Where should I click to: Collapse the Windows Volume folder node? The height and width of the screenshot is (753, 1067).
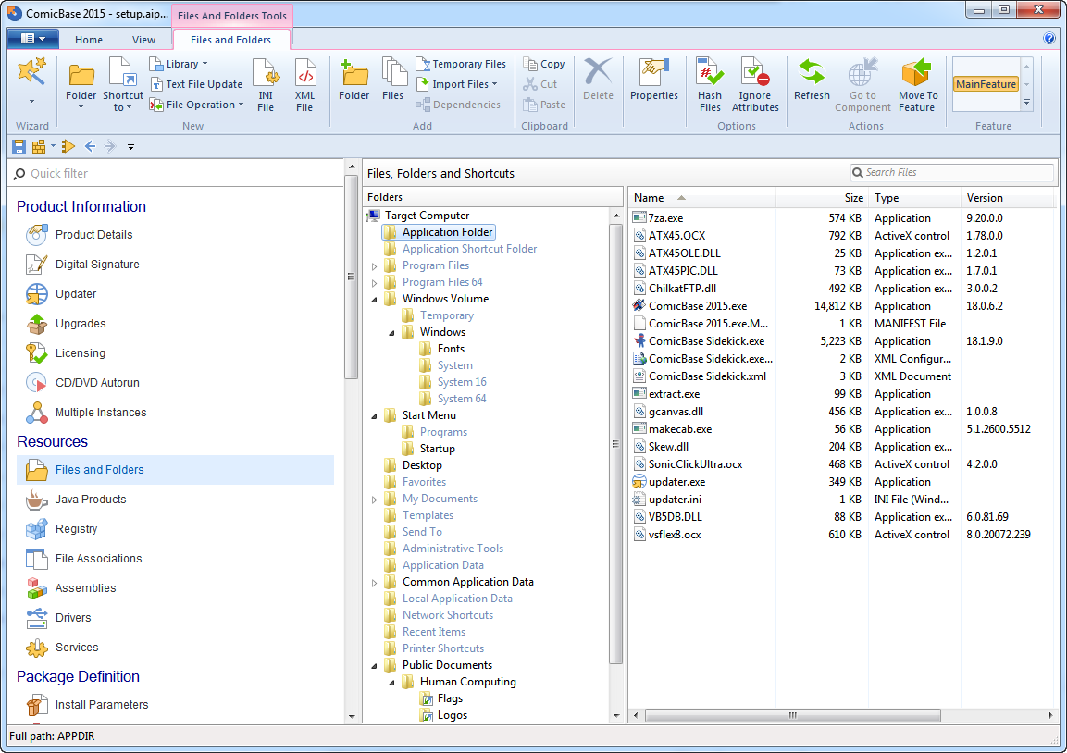point(374,300)
